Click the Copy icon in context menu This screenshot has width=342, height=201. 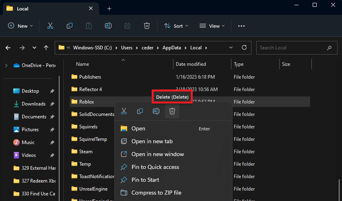140,111
